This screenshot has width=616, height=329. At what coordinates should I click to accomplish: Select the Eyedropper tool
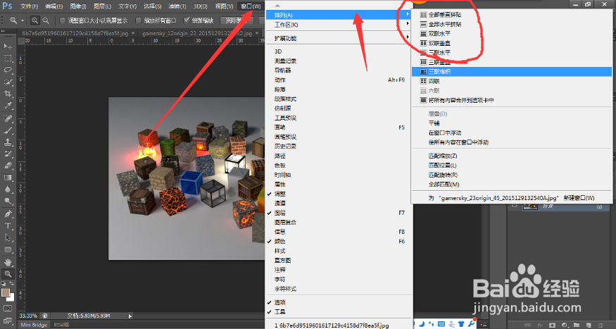[x=8, y=106]
